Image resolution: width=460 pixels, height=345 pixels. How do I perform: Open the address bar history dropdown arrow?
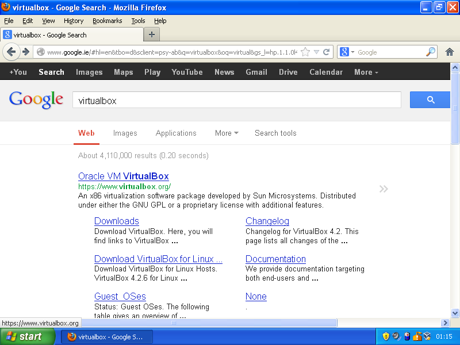316,52
